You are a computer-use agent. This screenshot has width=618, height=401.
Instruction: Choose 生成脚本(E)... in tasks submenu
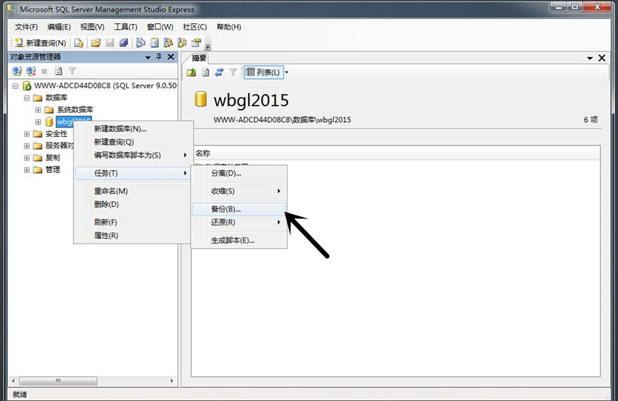tap(239, 240)
